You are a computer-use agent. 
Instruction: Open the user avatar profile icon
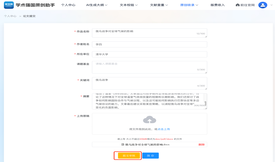pos(263,5)
